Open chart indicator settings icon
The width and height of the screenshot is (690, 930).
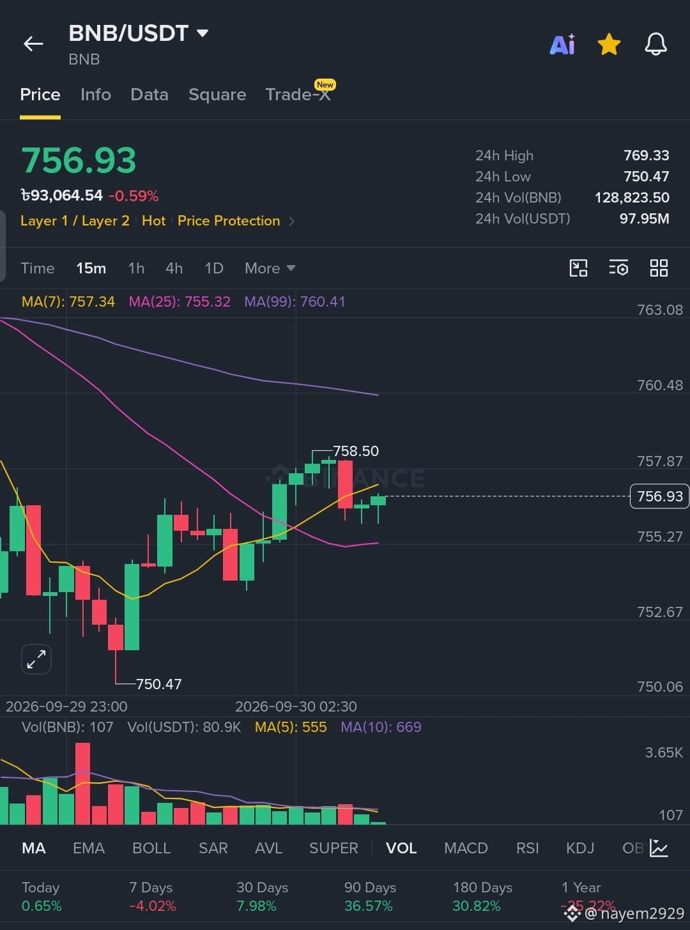tap(618, 268)
